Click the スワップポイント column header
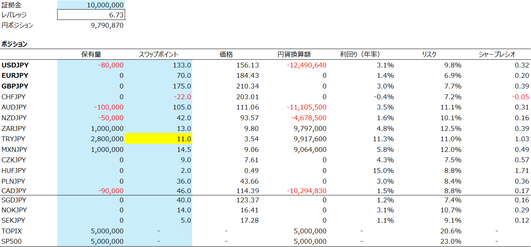Screen dimensions: 531x247 pos(158,55)
